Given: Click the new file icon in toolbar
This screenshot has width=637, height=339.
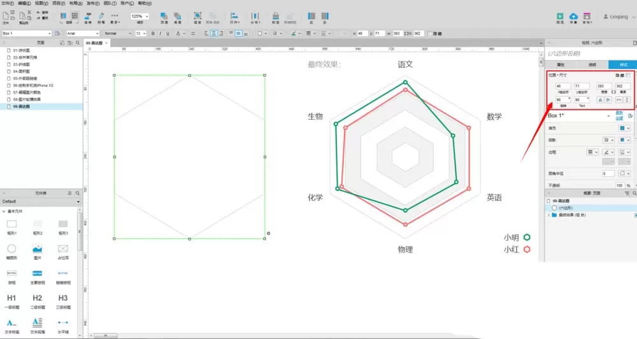Looking at the screenshot, I should [x=5, y=15].
